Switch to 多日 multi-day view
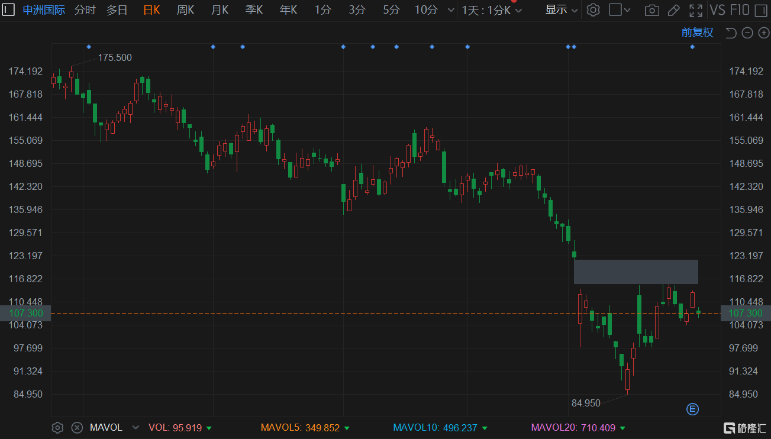771x439 pixels. pos(117,10)
